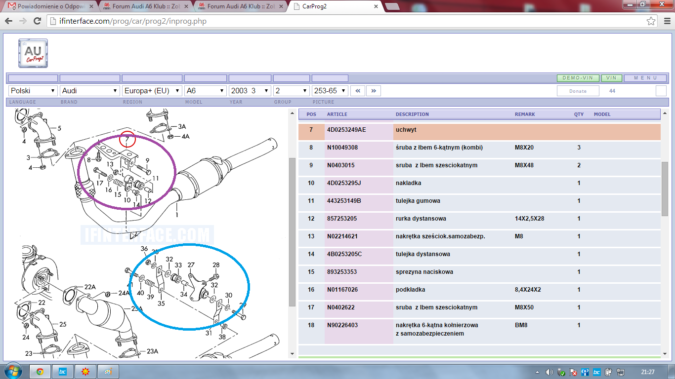Click the VIN button
This screenshot has width=675, height=379.
coord(611,78)
